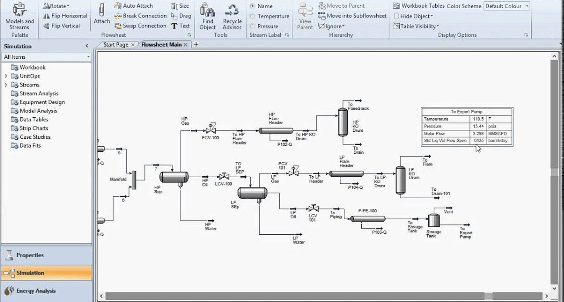Open the Properties environment

pos(46,255)
